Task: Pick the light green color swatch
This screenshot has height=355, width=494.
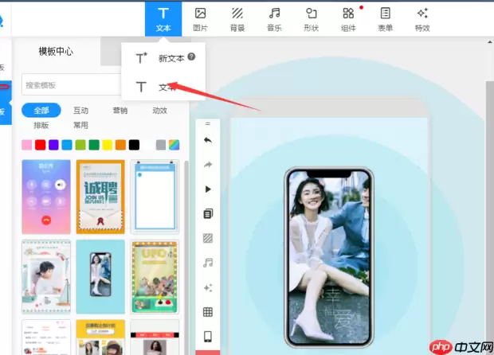Action: pos(80,145)
